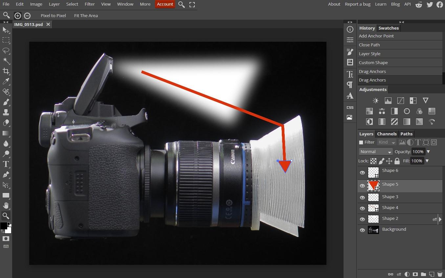Viewport: 445px width, 278px height.
Task: Enable the layer Filter checkbox
Action: point(361,142)
